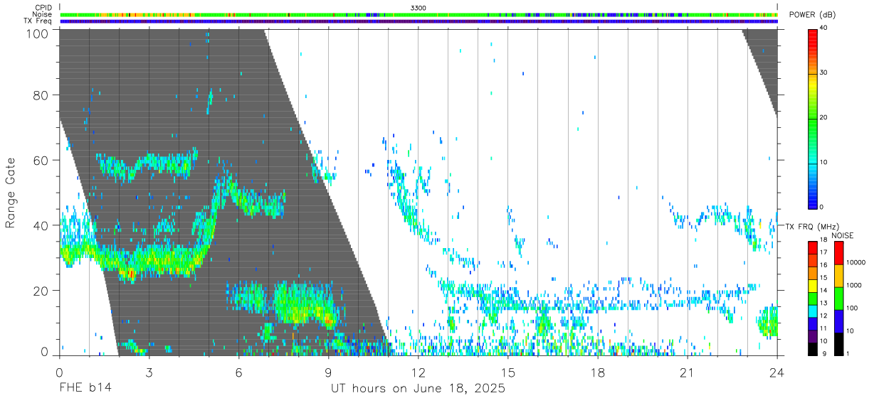Viewport: 874px width, 403px height.
Task: Click the CPID value 3300
Action: click(x=418, y=8)
